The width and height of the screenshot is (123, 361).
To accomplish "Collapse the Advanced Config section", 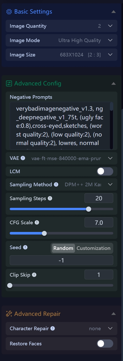I will (x=113, y=83).
